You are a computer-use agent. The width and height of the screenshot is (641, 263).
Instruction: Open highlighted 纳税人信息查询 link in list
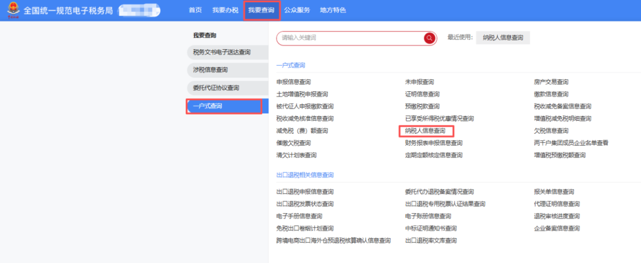(425, 131)
